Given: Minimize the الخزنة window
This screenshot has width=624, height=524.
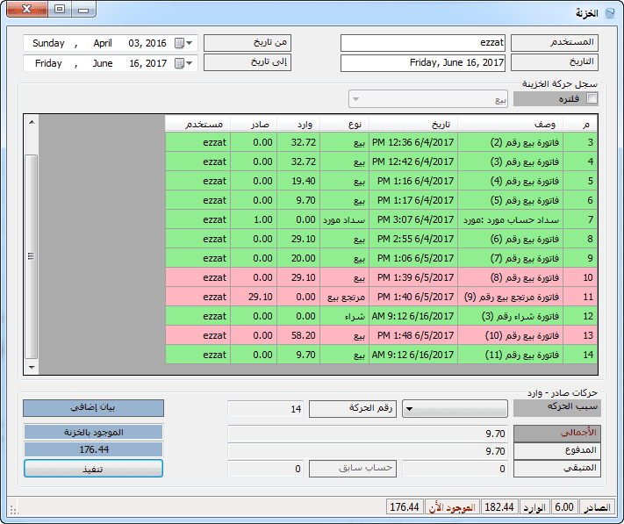Looking at the screenshot, I should point(83,10).
